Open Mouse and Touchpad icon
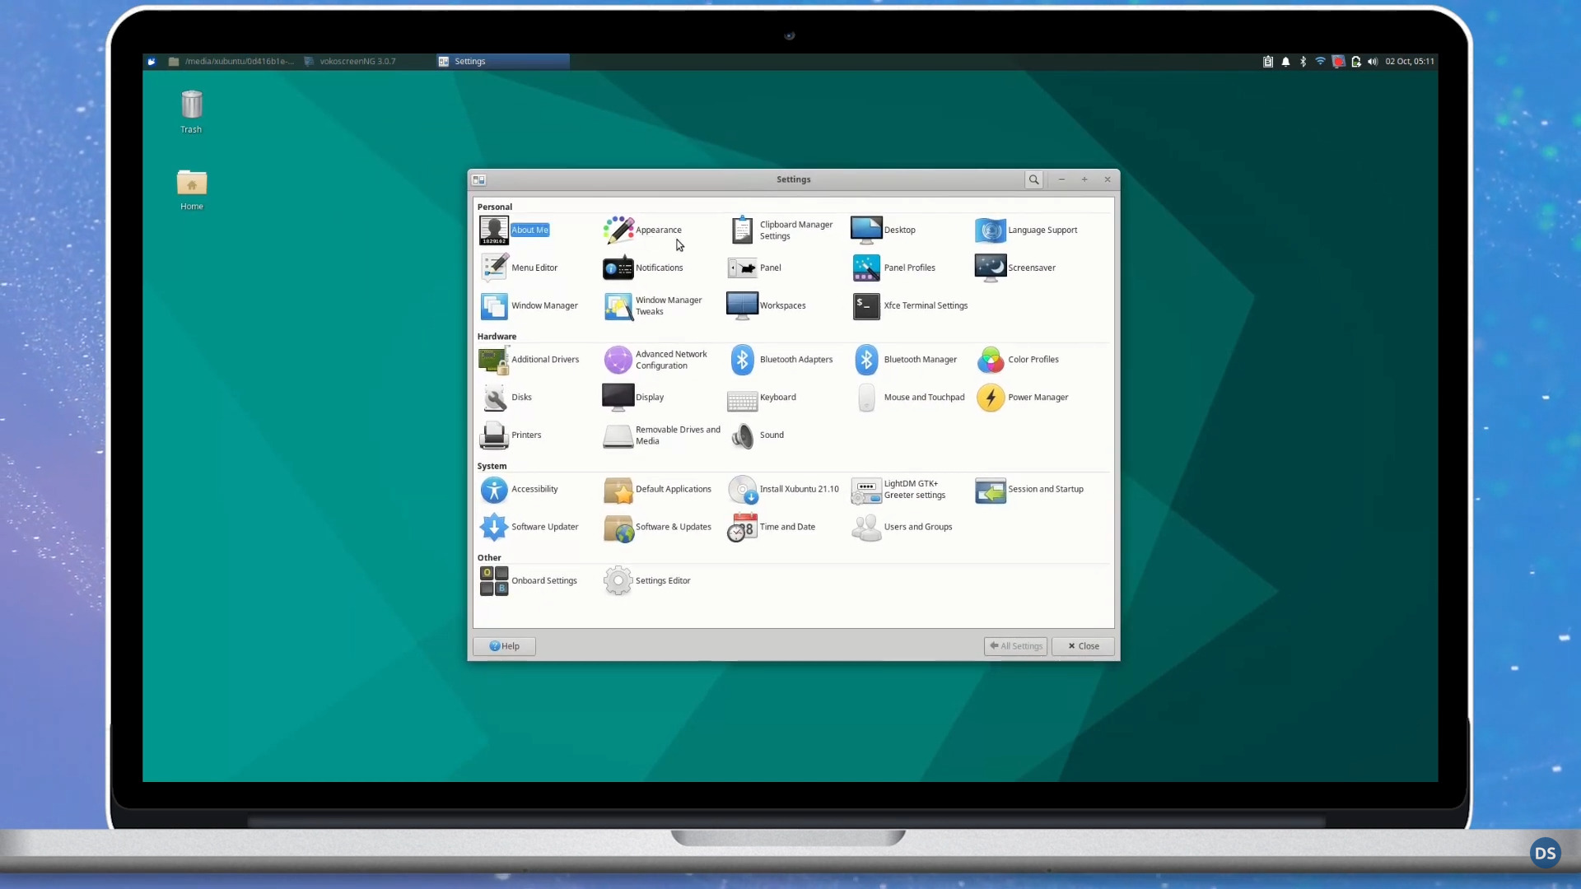Image resolution: width=1581 pixels, height=889 pixels. click(866, 398)
